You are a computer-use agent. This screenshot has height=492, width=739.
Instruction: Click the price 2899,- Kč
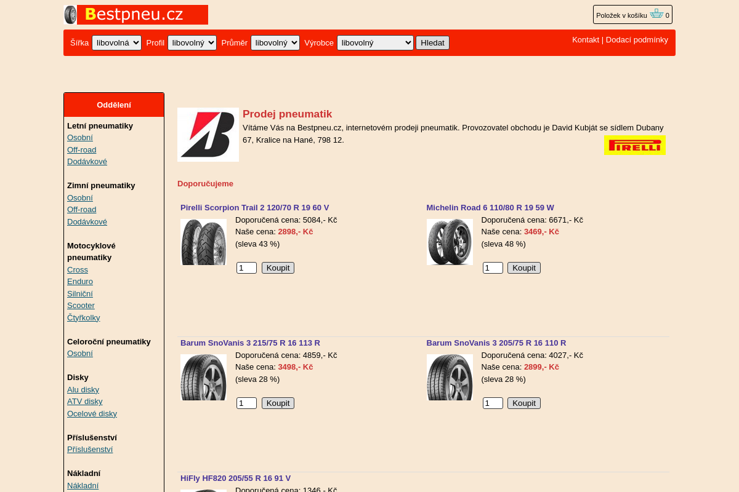click(541, 367)
